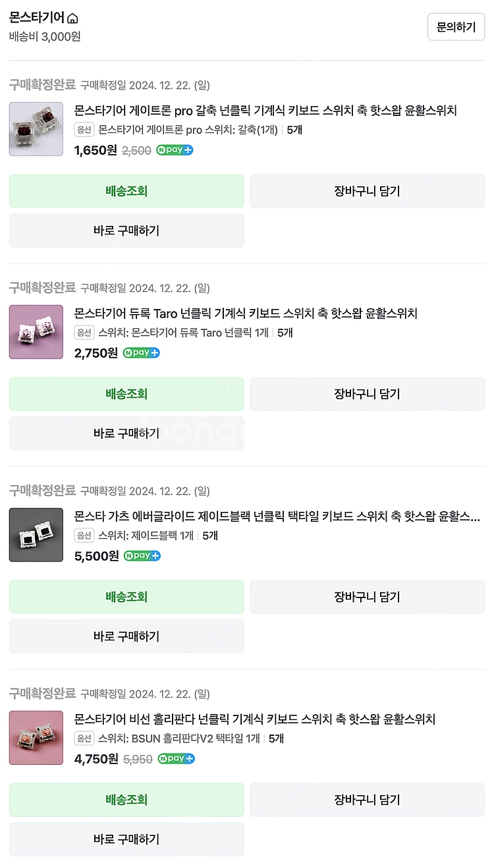
Task: Add the 에버글라이드 제이드블랙 switch to cart
Action: pyautogui.click(x=367, y=597)
